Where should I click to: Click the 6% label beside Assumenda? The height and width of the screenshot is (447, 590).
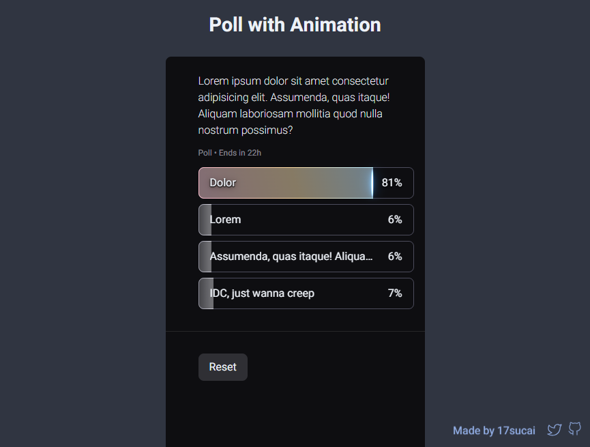click(395, 257)
